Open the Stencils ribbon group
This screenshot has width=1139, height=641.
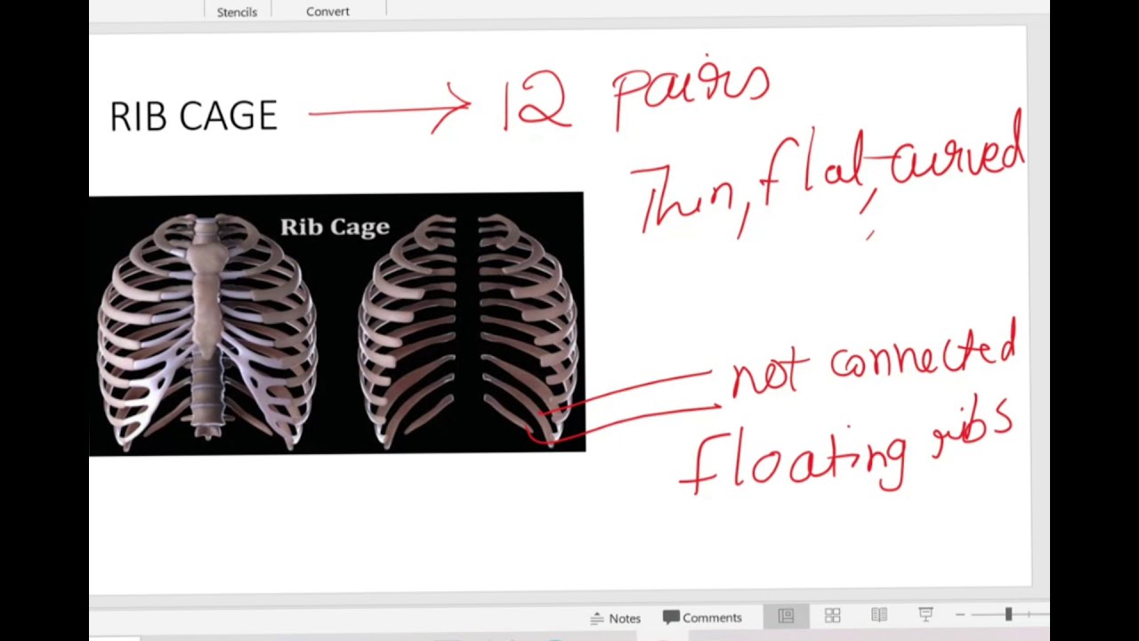click(237, 12)
